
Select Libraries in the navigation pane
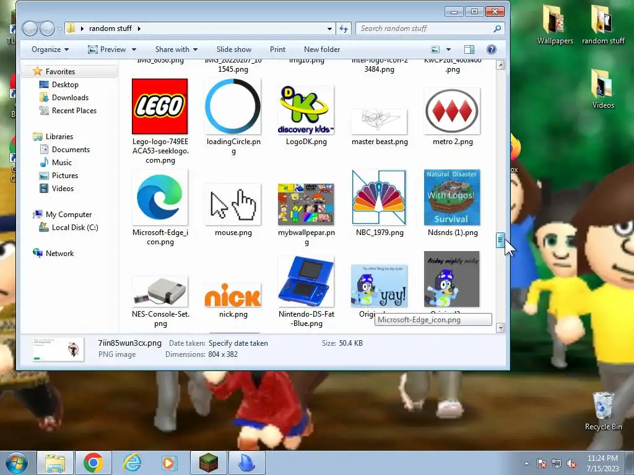pyautogui.click(x=59, y=137)
